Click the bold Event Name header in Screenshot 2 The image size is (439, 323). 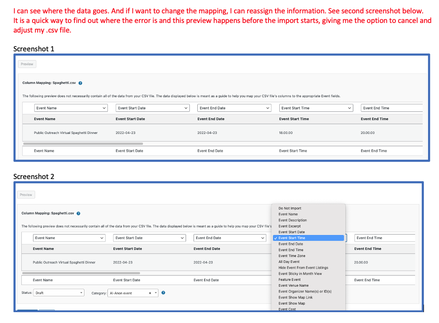[x=43, y=249]
